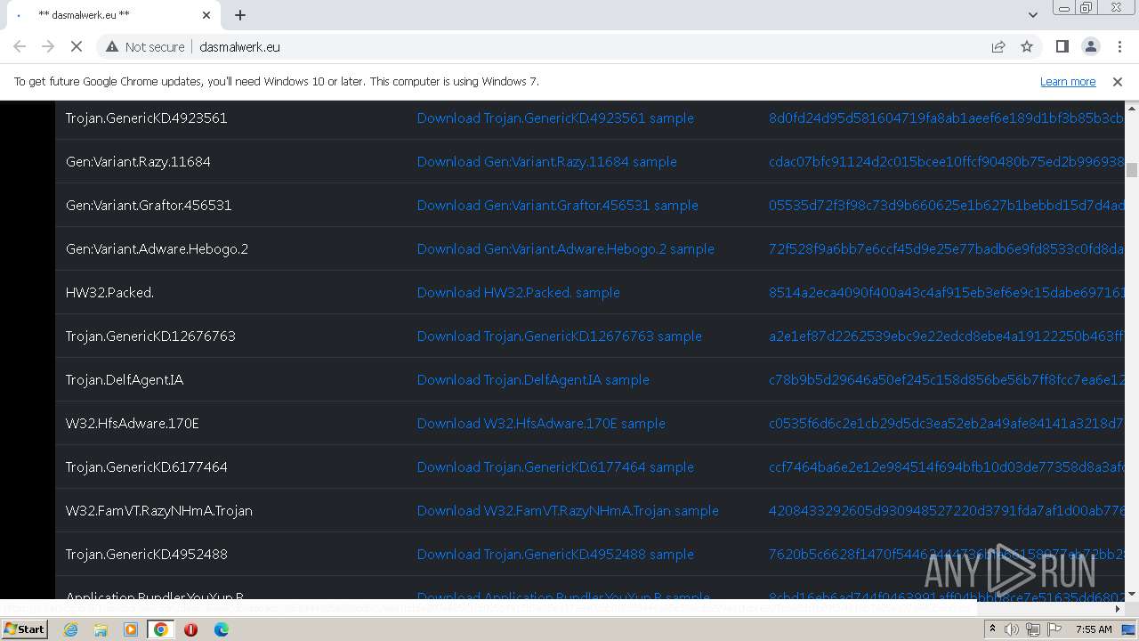Viewport: 1139px width, 641px height.
Task: Select the Trojan.GenericKD.4923561 name cell
Action: (146, 118)
